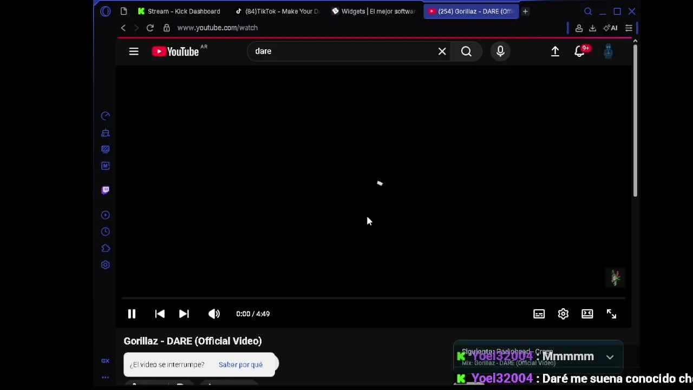Open the Opera menu logo

click(106, 11)
